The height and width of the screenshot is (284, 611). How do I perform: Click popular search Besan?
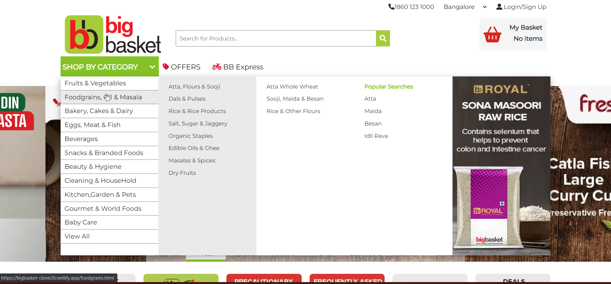pyautogui.click(x=373, y=124)
